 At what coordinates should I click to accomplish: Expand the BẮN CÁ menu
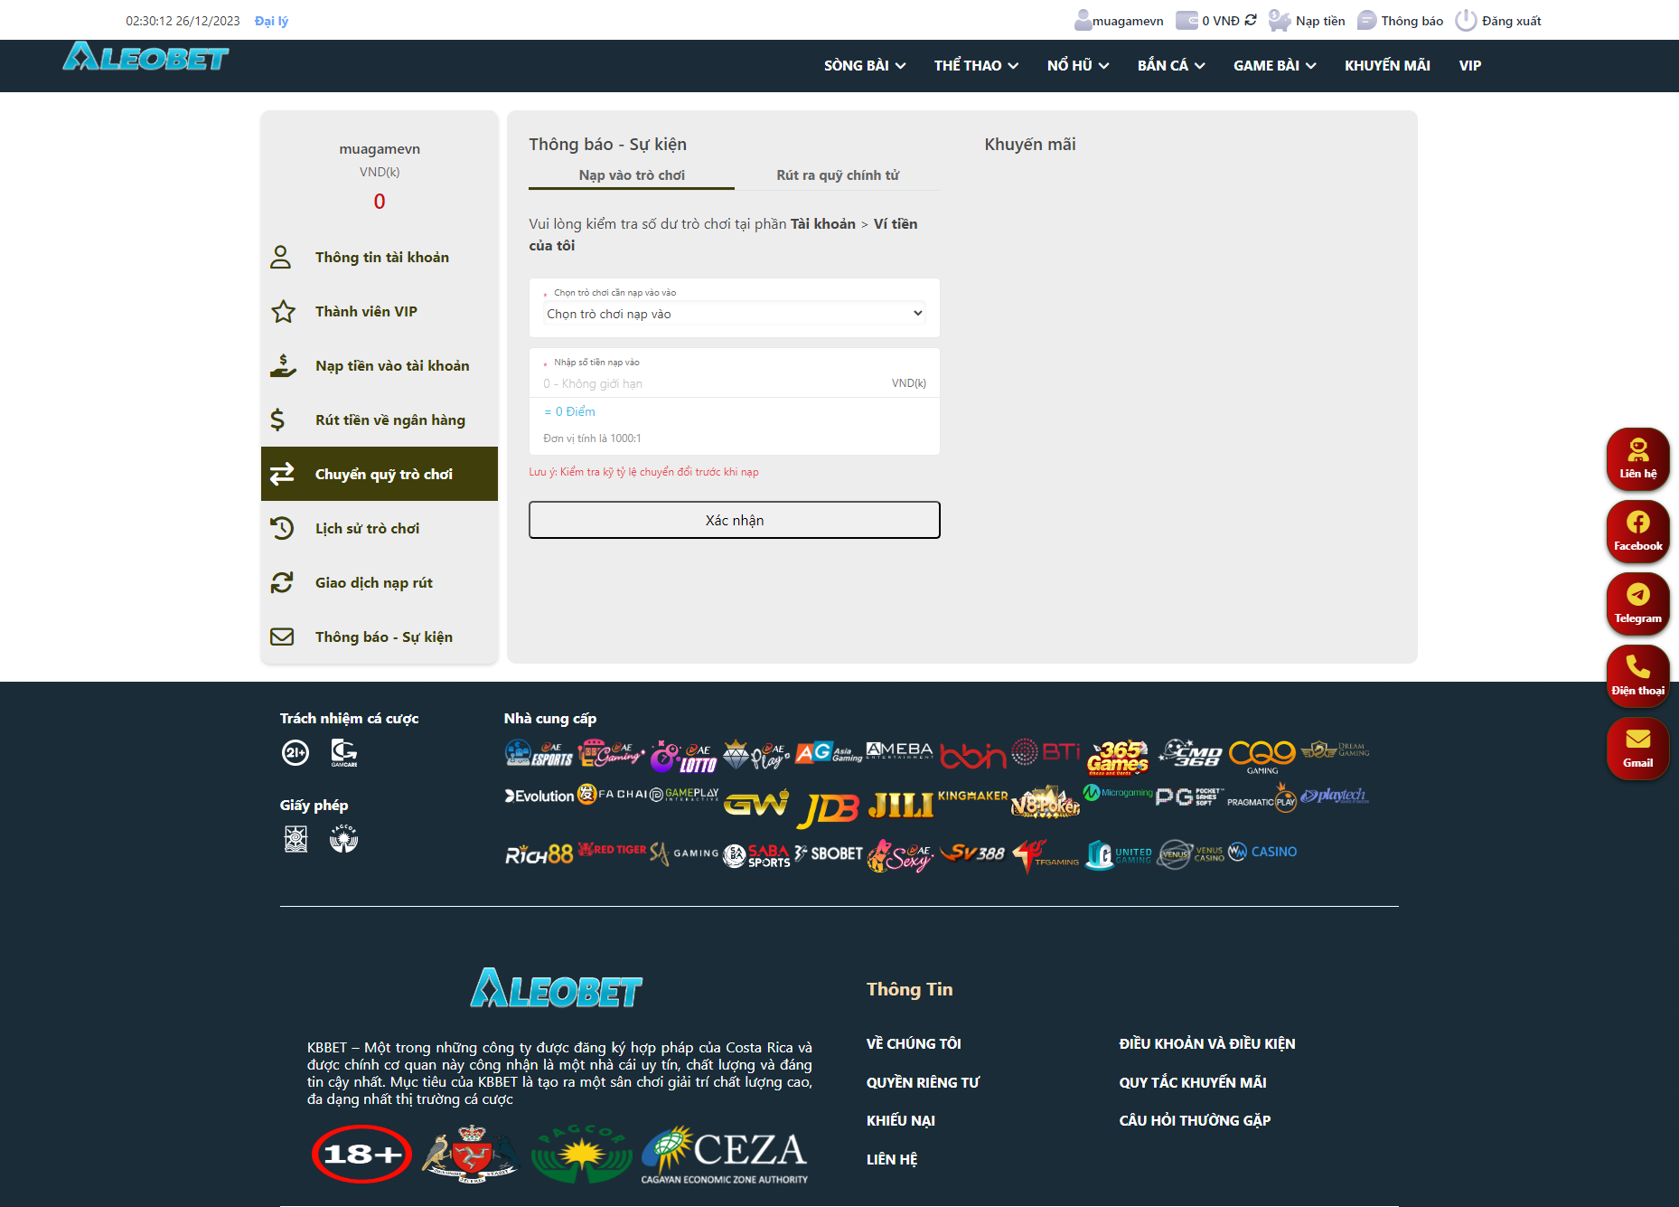pyautogui.click(x=1171, y=65)
